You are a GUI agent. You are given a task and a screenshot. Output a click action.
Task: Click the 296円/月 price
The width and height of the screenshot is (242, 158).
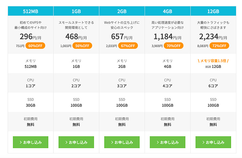pyautogui.click(x=31, y=37)
